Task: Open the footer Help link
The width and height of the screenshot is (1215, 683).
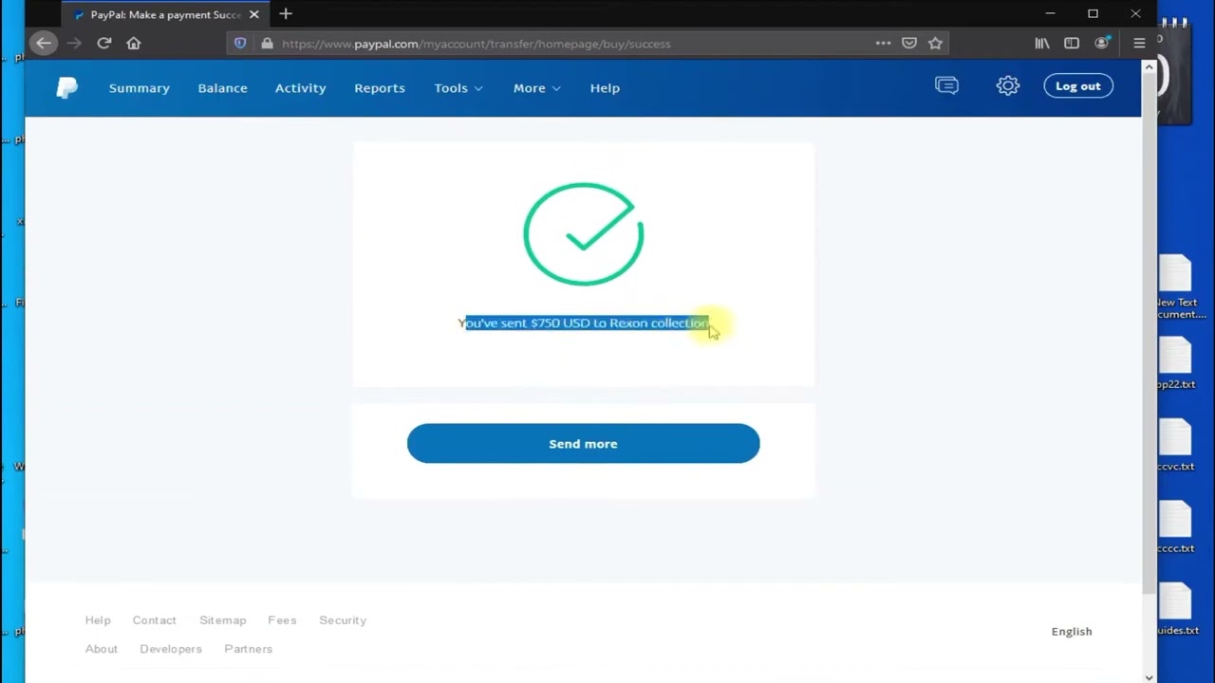Action: tap(98, 620)
